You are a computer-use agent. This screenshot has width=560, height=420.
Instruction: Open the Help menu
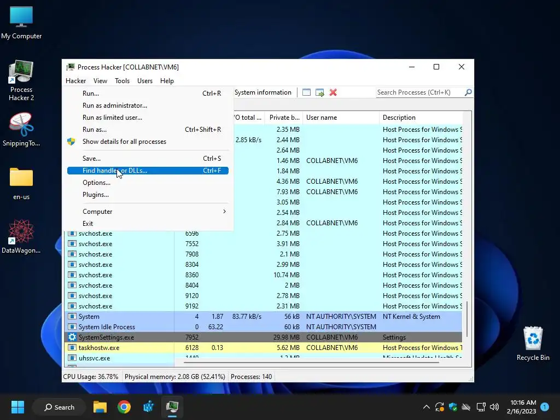coord(167,81)
